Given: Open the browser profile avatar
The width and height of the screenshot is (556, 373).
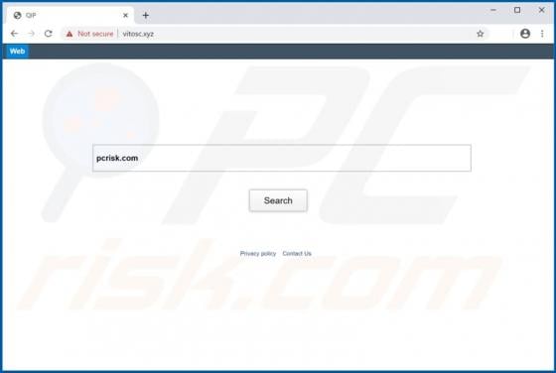Looking at the screenshot, I should (x=525, y=34).
